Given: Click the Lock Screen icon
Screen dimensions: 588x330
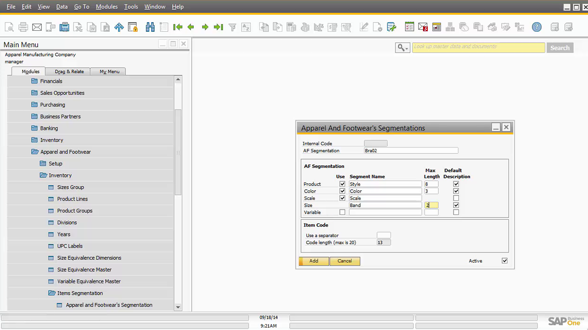Looking at the screenshot, I should 133,27.
